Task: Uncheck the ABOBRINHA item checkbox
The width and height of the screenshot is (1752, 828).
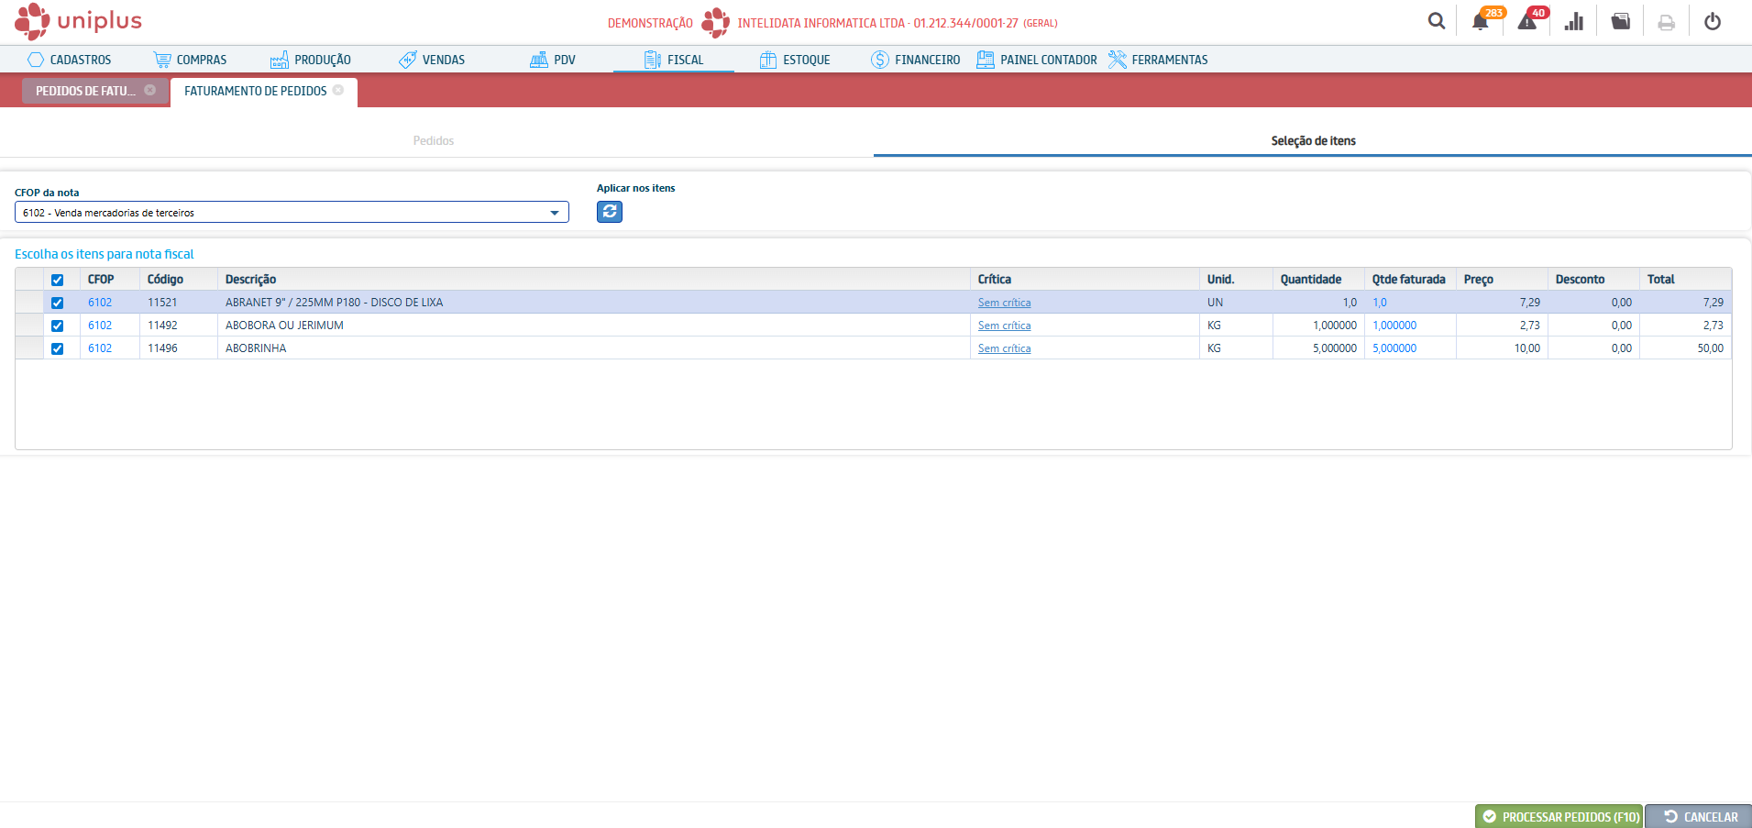Action: pos(58,348)
